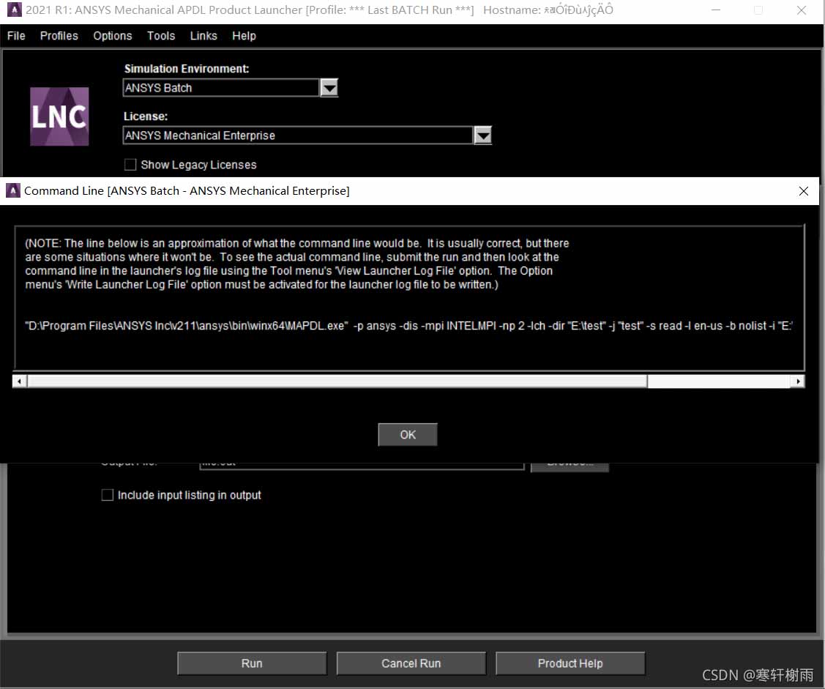Click the command line horizontal scrollbar thumb
Image resolution: width=825 pixels, height=689 pixels.
click(337, 381)
